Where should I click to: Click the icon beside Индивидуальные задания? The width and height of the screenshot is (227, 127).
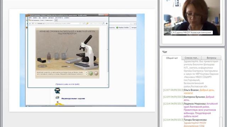57,98
